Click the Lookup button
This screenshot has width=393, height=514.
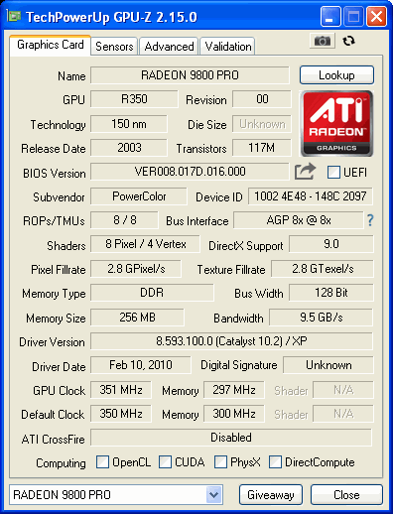tap(336, 75)
